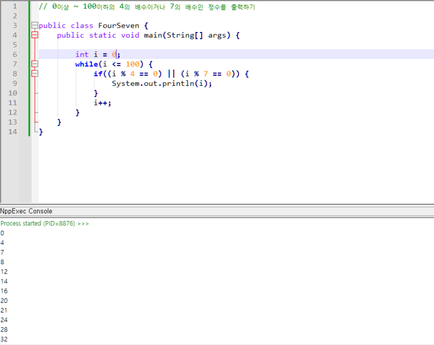Click console output value 24
The height and width of the screenshot is (345, 434).
coord(4,320)
